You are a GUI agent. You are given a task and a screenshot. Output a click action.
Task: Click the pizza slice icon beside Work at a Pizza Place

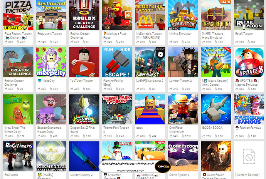(105, 33)
